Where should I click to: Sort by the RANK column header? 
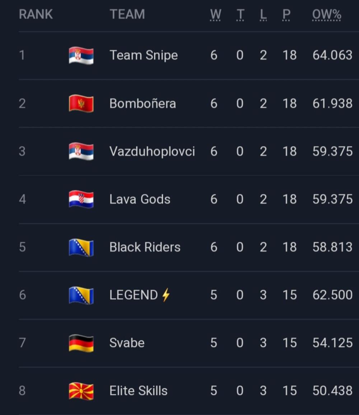36,14
